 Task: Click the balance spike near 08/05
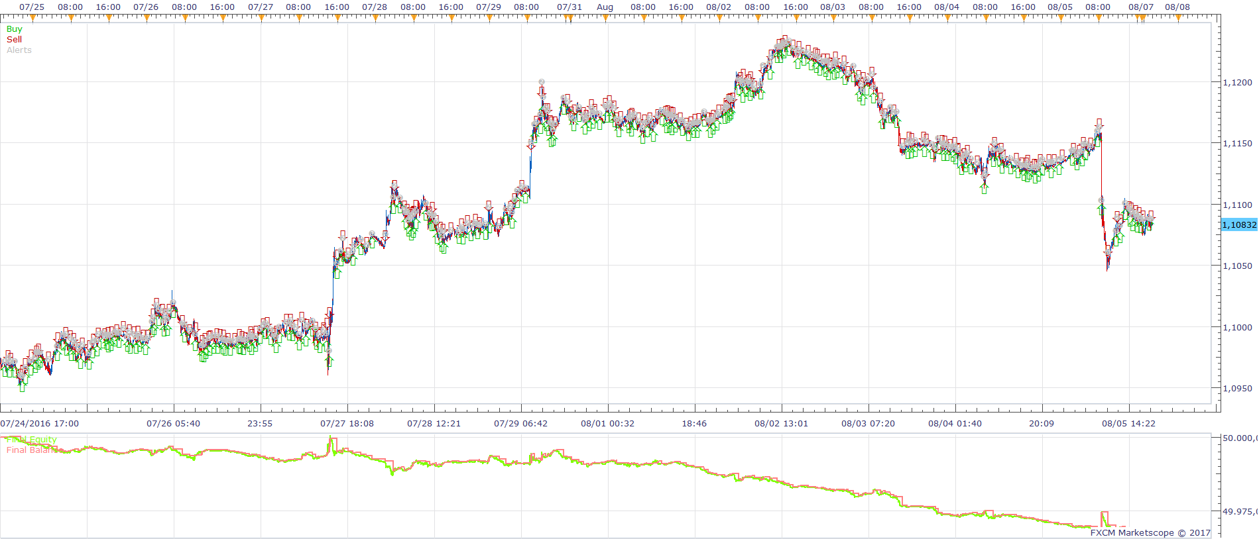coord(1105,518)
